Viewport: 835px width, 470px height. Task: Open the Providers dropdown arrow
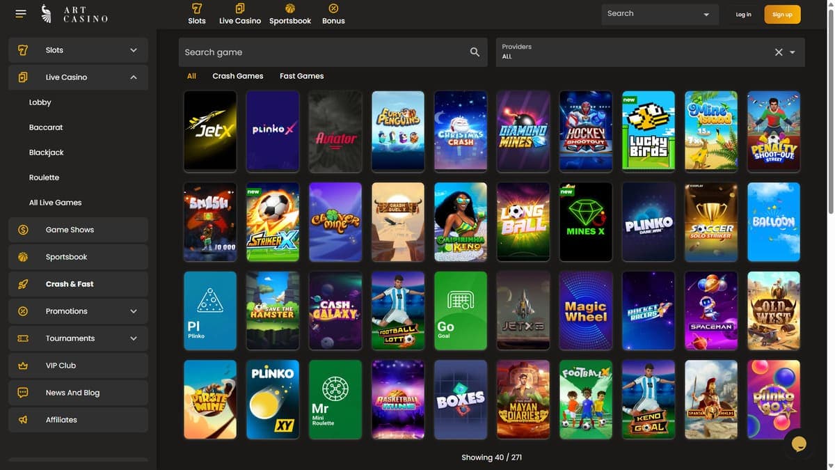[793, 52]
